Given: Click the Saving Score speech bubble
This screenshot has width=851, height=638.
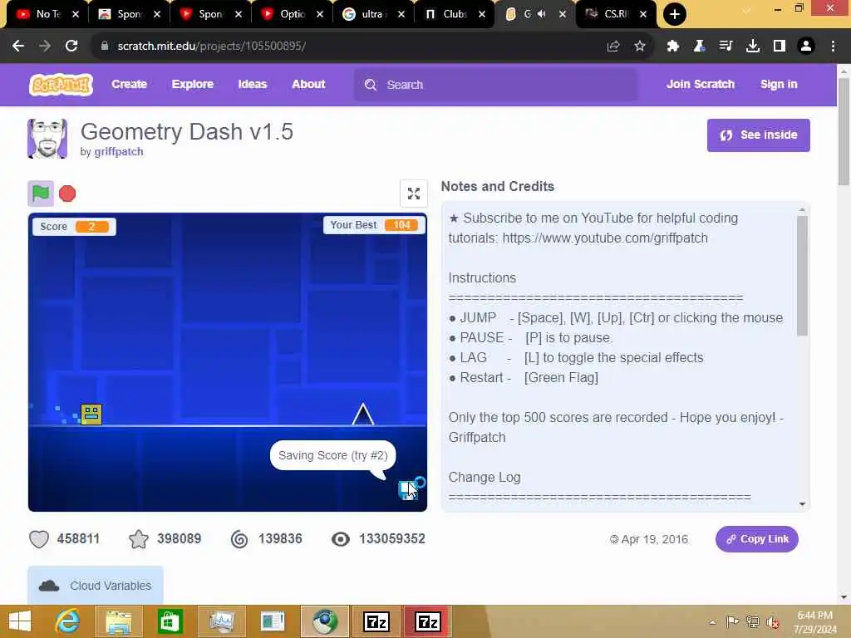Looking at the screenshot, I should pos(332,456).
